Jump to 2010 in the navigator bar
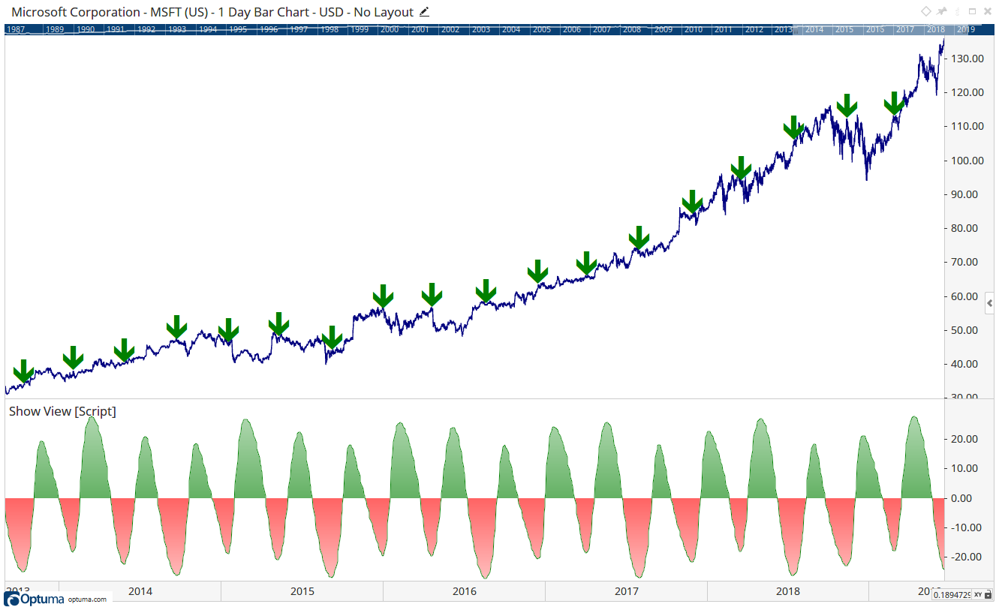Image resolution: width=999 pixels, height=607 pixels. point(693,29)
